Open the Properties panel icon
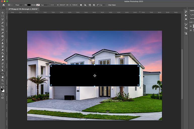Screen dimensions: 194x129 pyautogui.click(x=186, y=19)
